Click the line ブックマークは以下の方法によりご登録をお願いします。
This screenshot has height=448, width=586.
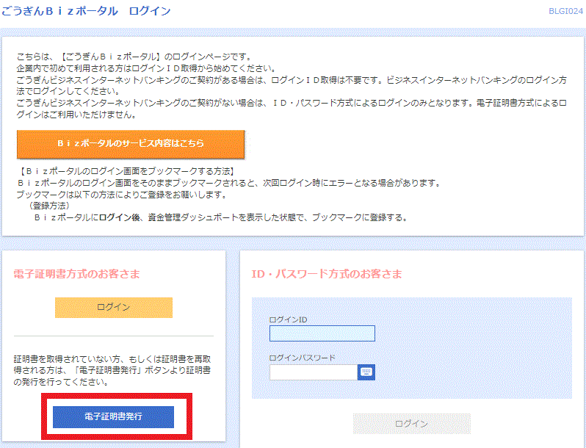click(122, 195)
